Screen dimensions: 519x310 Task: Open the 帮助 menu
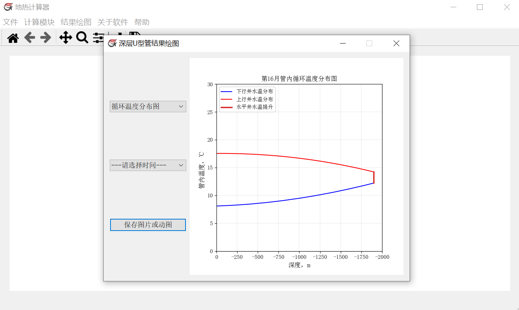point(142,22)
